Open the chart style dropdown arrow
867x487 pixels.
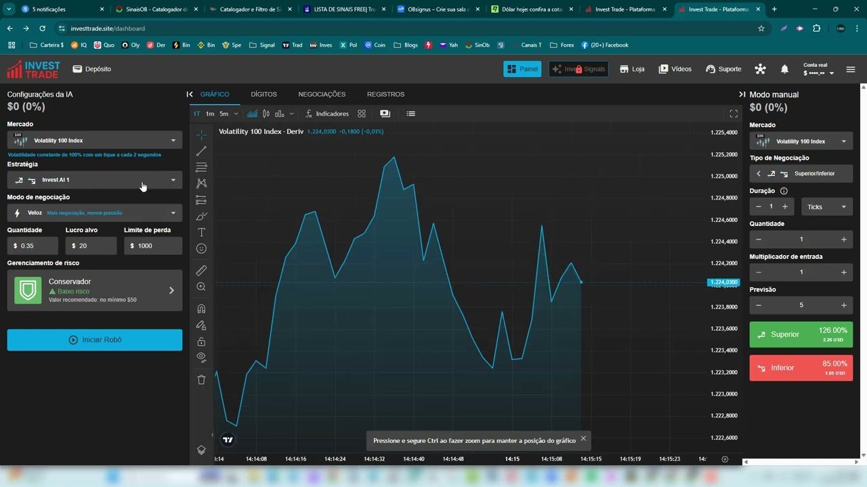pyautogui.click(x=292, y=114)
